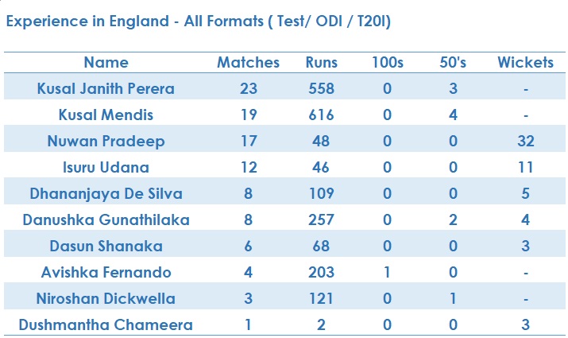
Task: Click the Dasun Shanaka name cell
Action: pyautogui.click(x=106, y=247)
